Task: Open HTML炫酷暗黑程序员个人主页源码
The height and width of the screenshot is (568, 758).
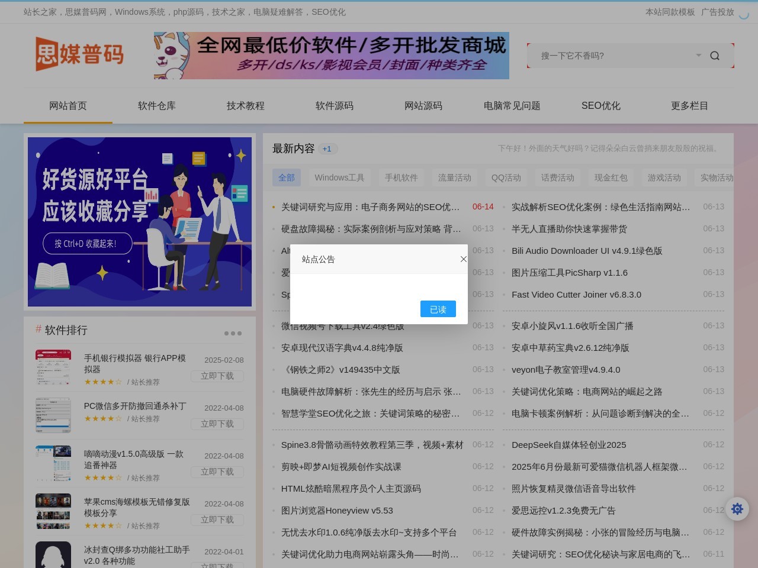Action: pos(351,489)
